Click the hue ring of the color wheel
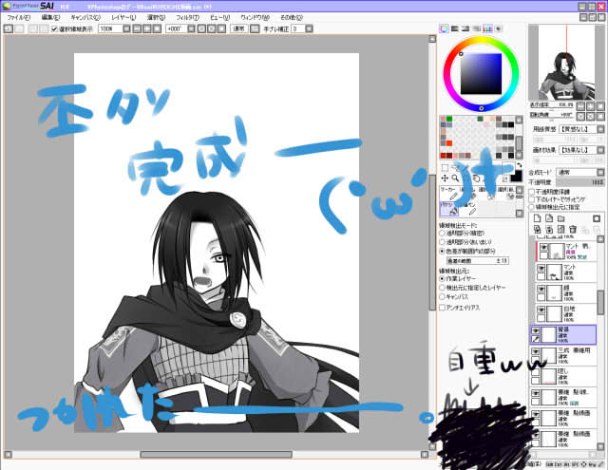Screen dimensions: 608x470 tap(481, 40)
